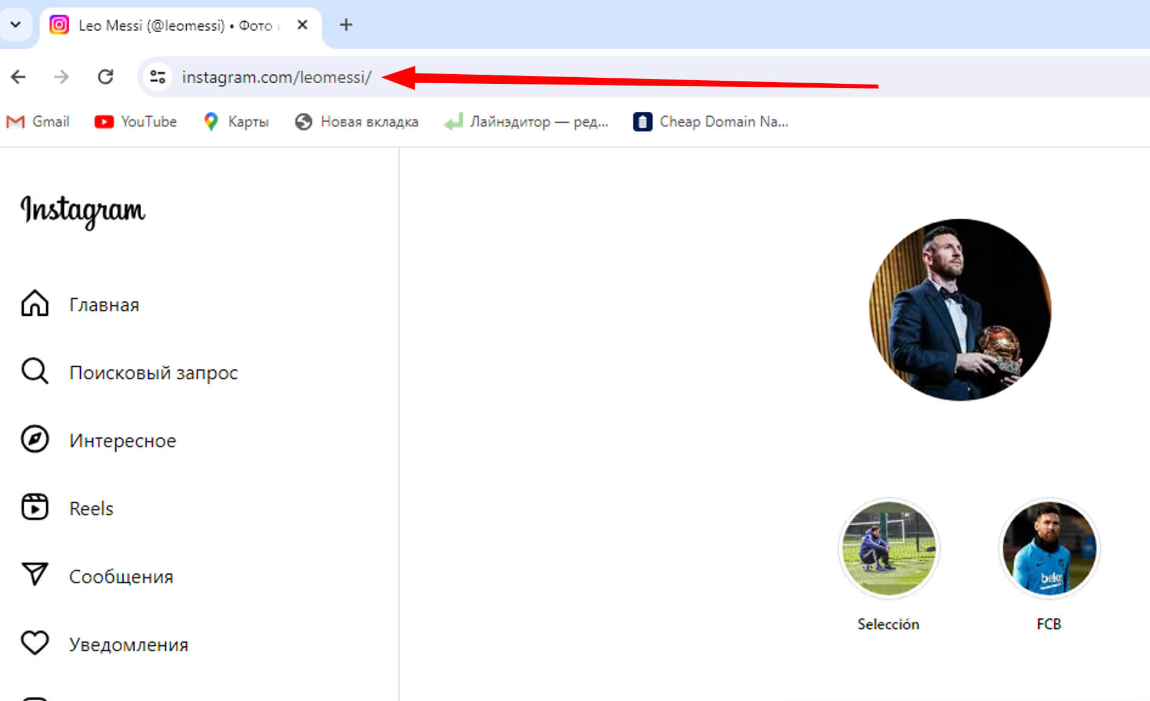Screen dimensions: 1150x701
Task: Open the FCB story highlight
Action: (x=1050, y=549)
